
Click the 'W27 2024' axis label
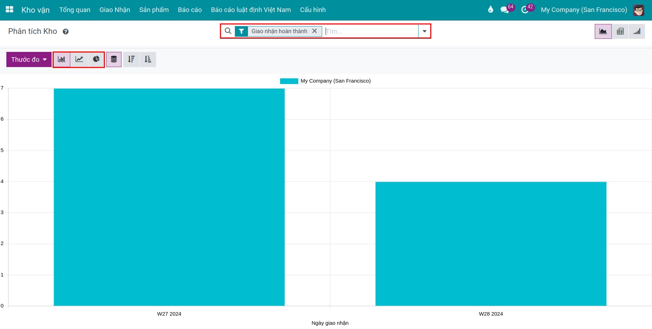point(169,314)
